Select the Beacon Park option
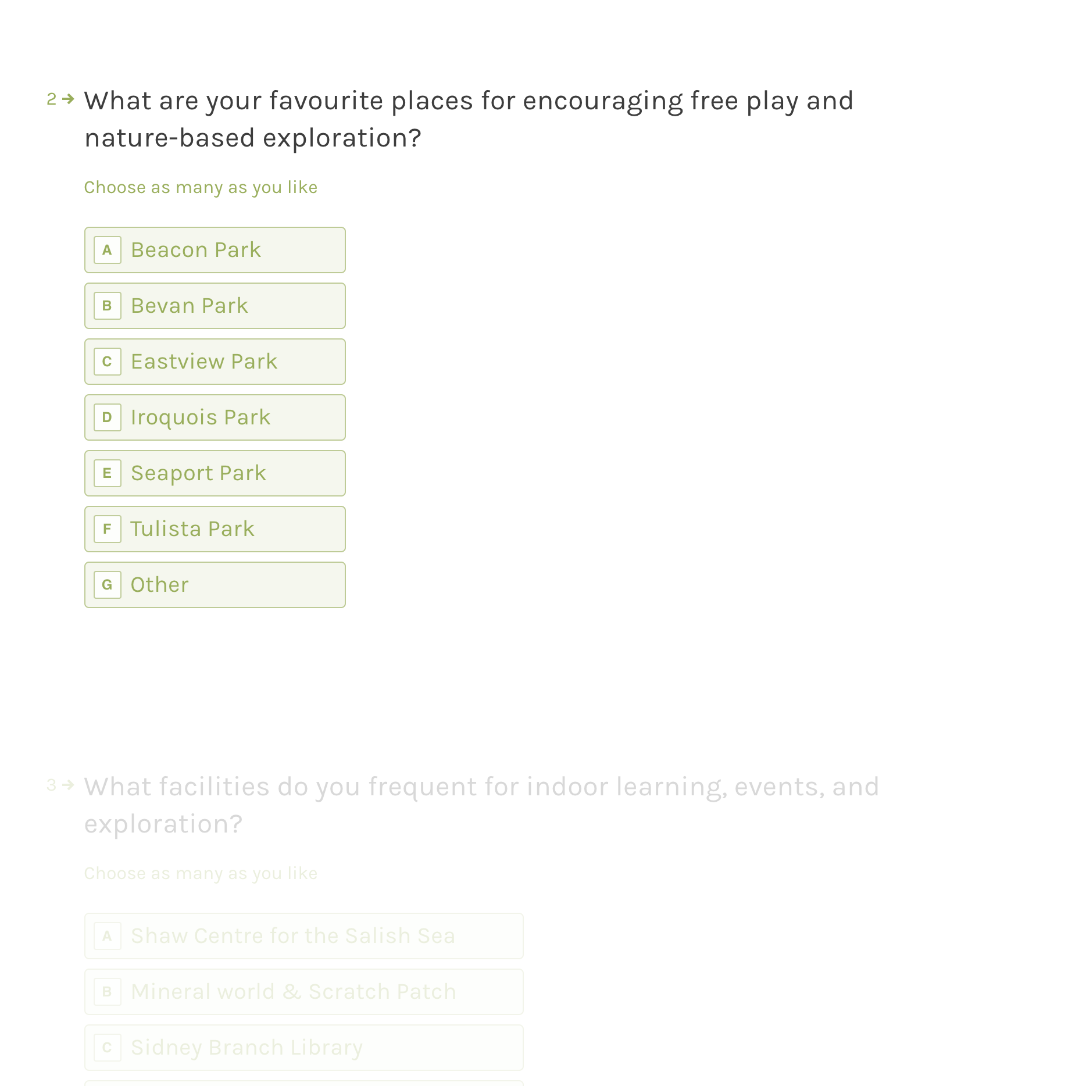The image size is (1086, 1086). [x=215, y=250]
